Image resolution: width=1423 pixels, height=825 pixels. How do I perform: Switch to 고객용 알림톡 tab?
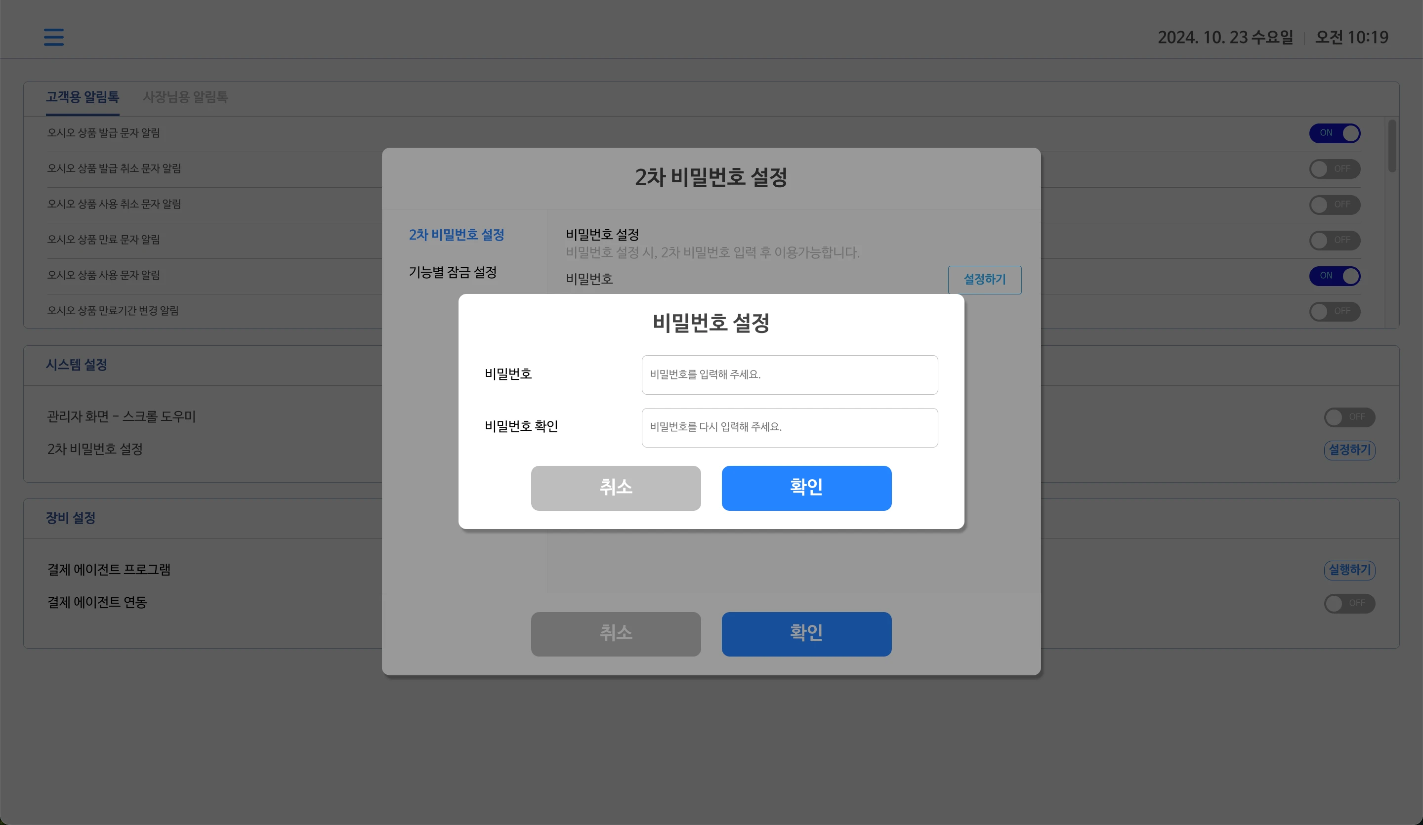click(x=83, y=97)
